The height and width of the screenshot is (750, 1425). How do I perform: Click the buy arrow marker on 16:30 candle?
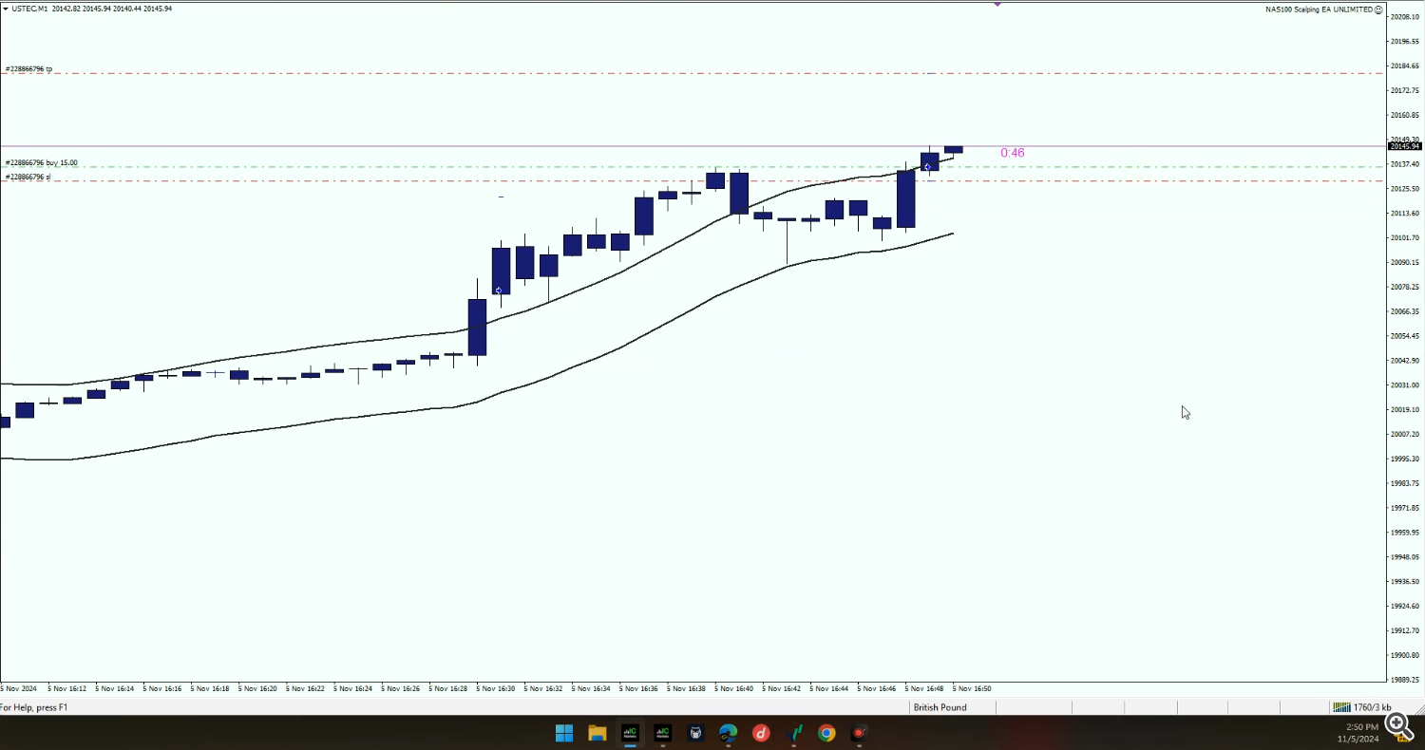pos(499,291)
